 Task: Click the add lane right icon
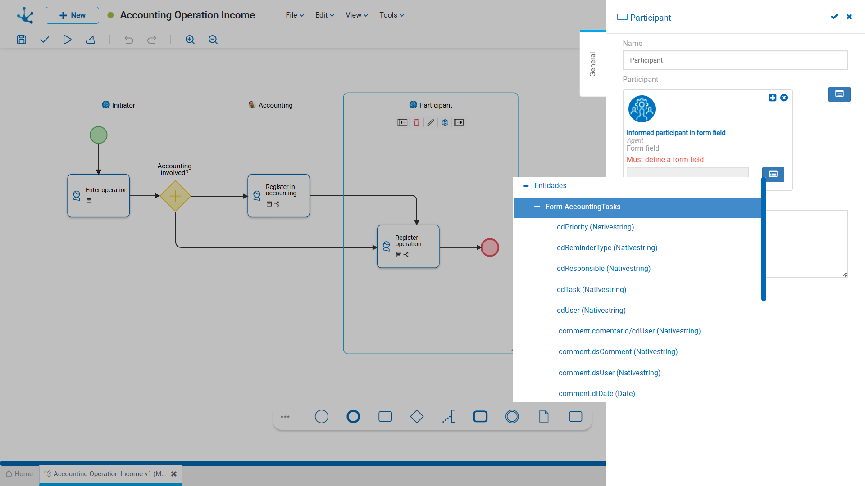tap(459, 122)
